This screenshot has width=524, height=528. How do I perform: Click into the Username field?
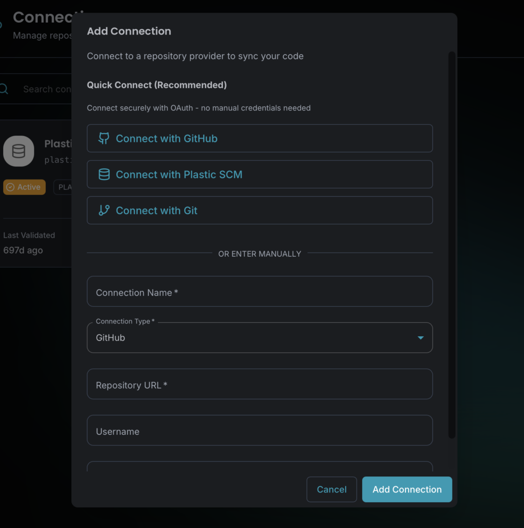tap(259, 431)
